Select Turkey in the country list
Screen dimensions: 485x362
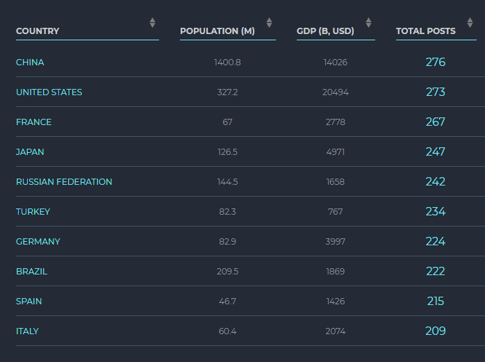[33, 212]
